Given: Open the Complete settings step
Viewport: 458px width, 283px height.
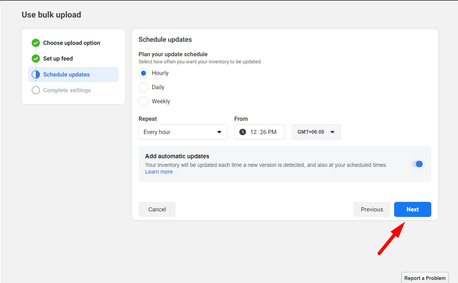Looking at the screenshot, I should coord(67,90).
